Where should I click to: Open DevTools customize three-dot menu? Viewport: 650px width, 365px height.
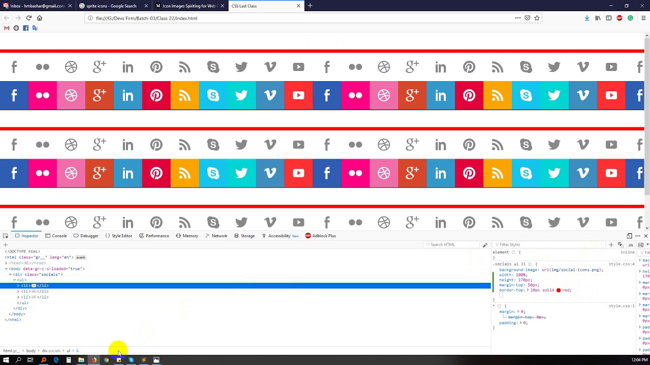point(638,236)
